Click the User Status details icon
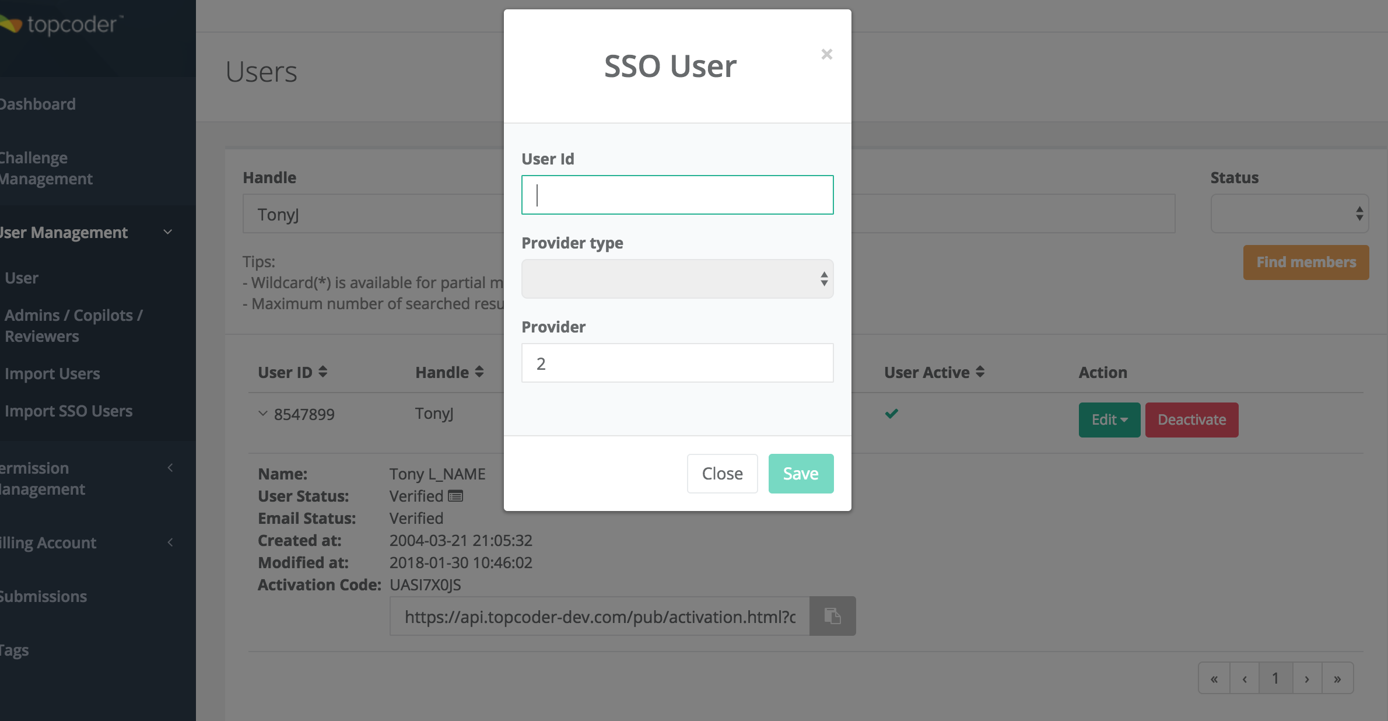The width and height of the screenshot is (1388, 721). pos(455,496)
